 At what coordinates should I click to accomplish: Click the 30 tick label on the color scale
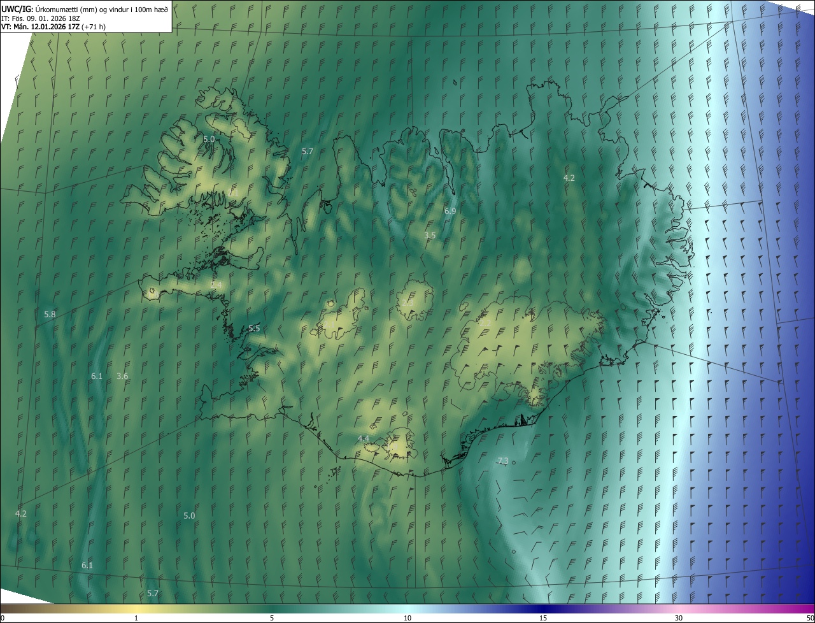[x=679, y=618]
